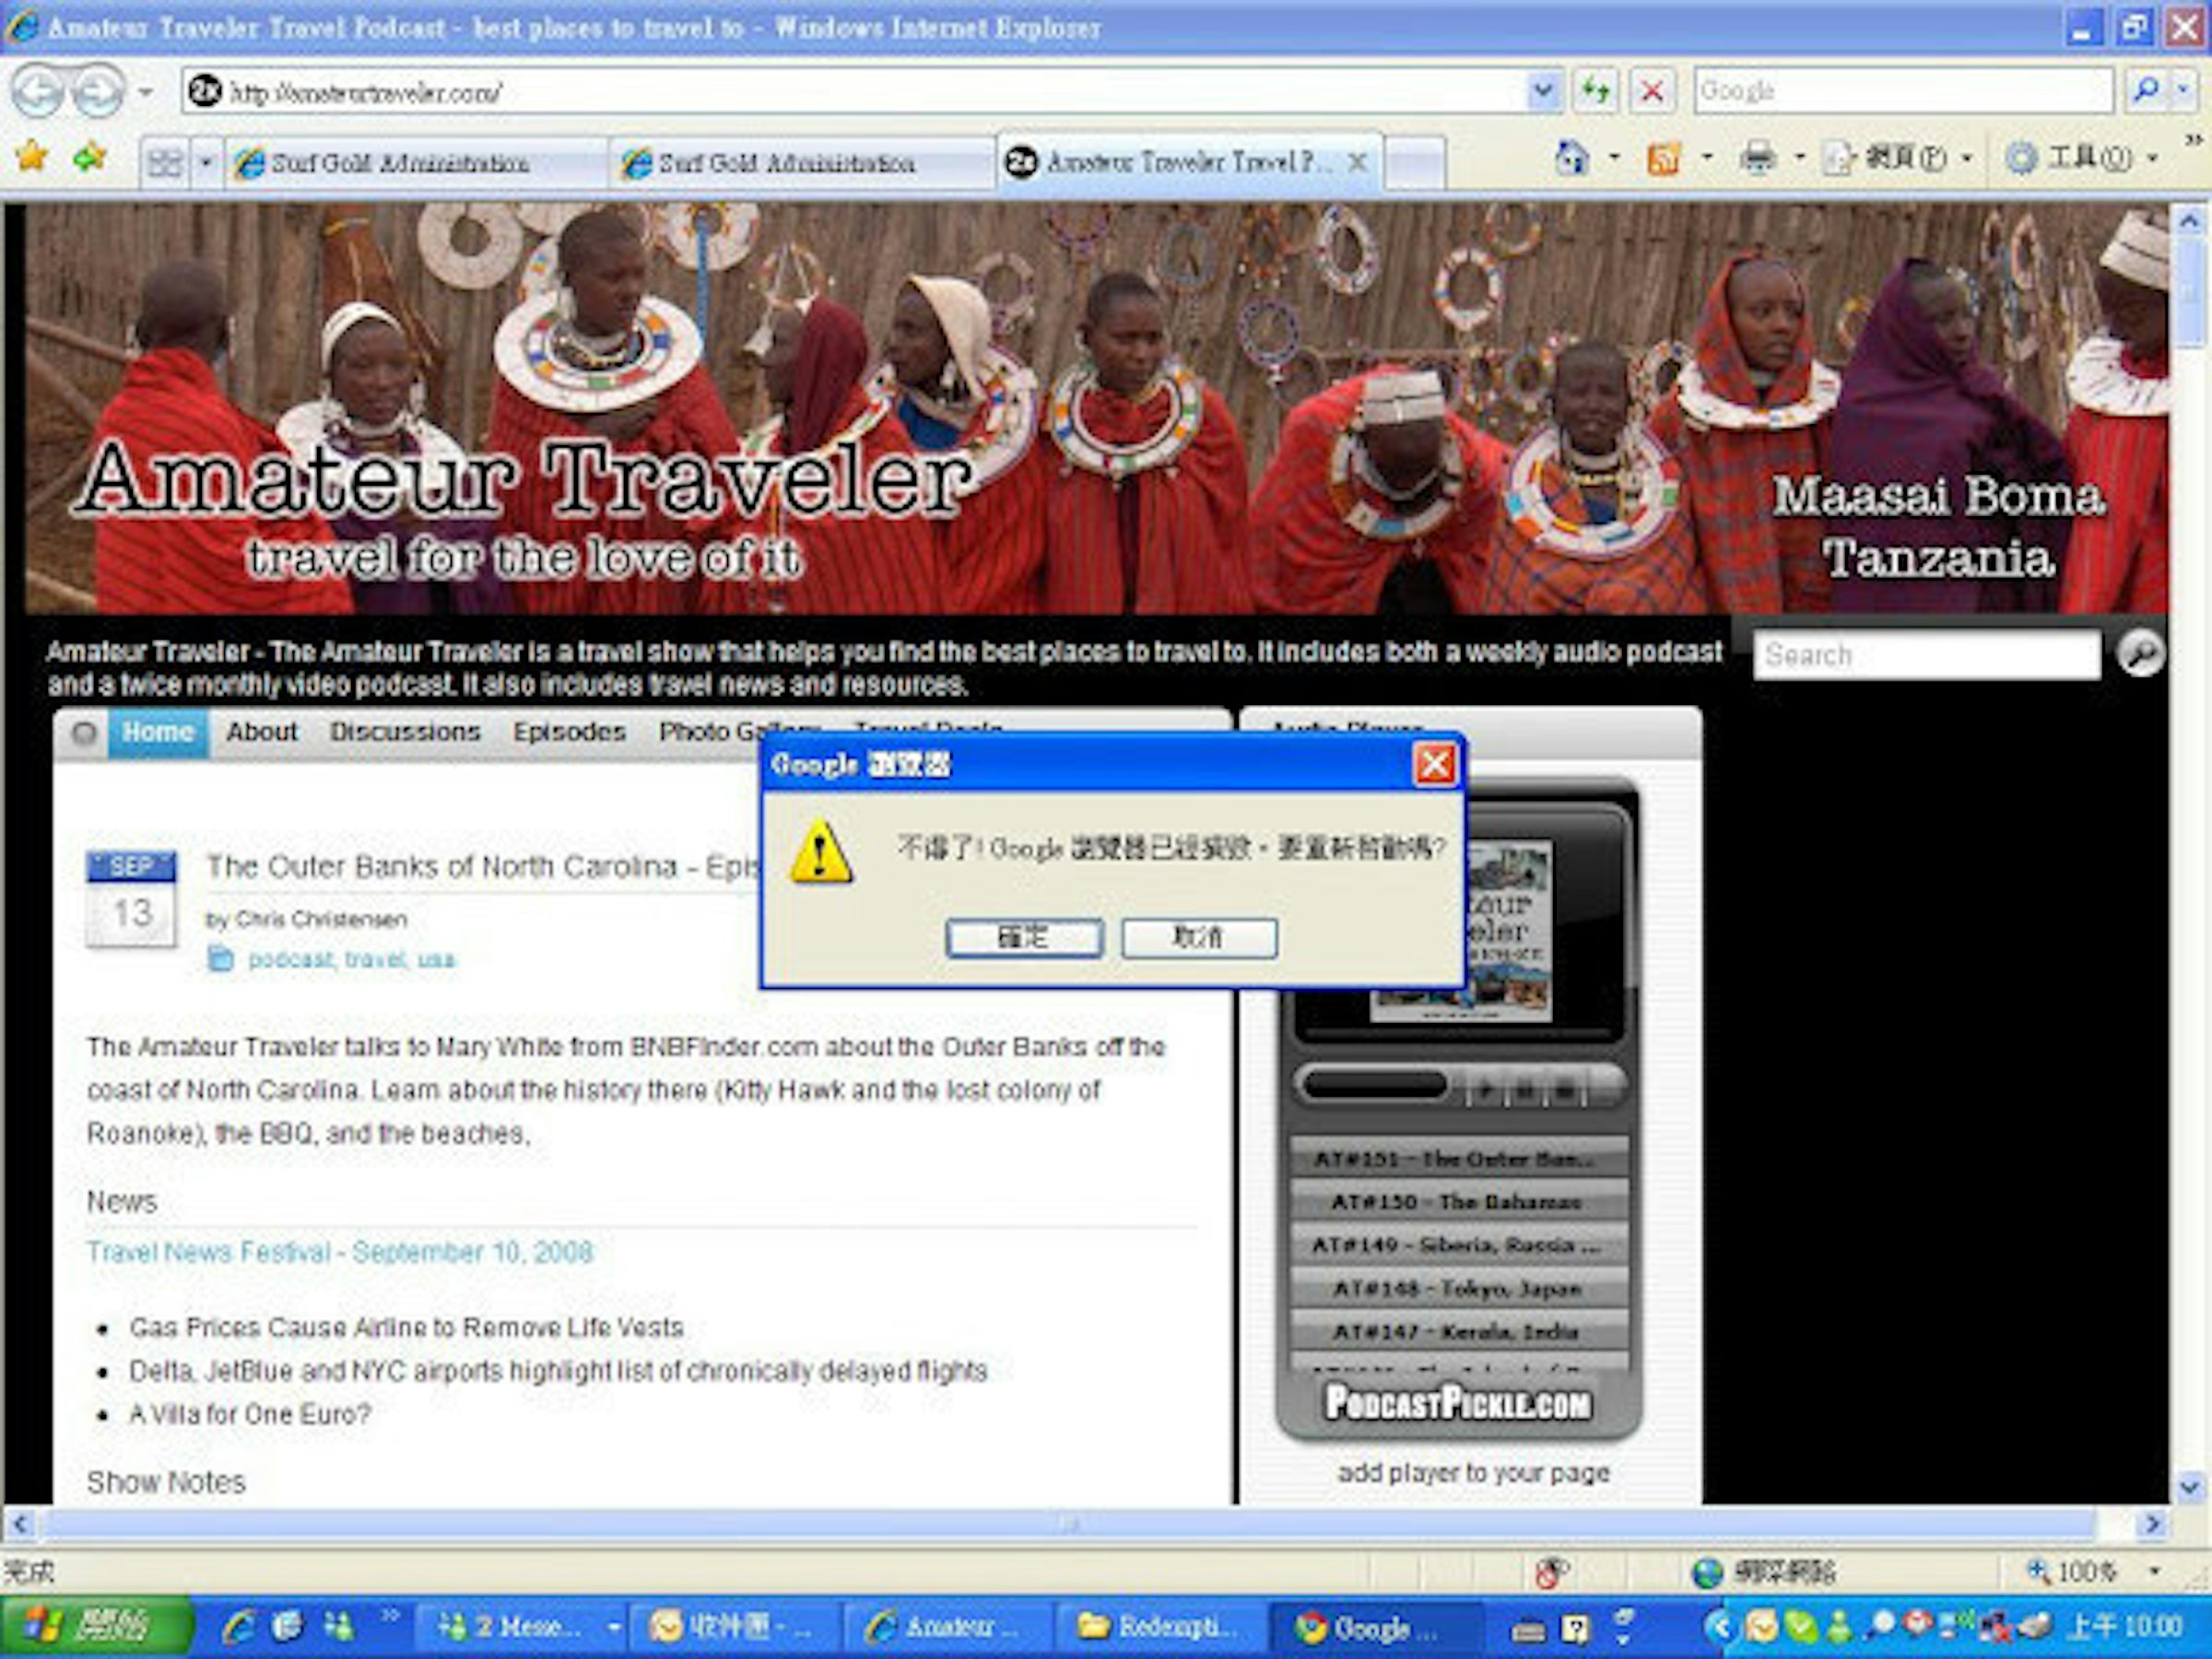
Task: Stop loading with the red X icon
Action: click(1652, 92)
